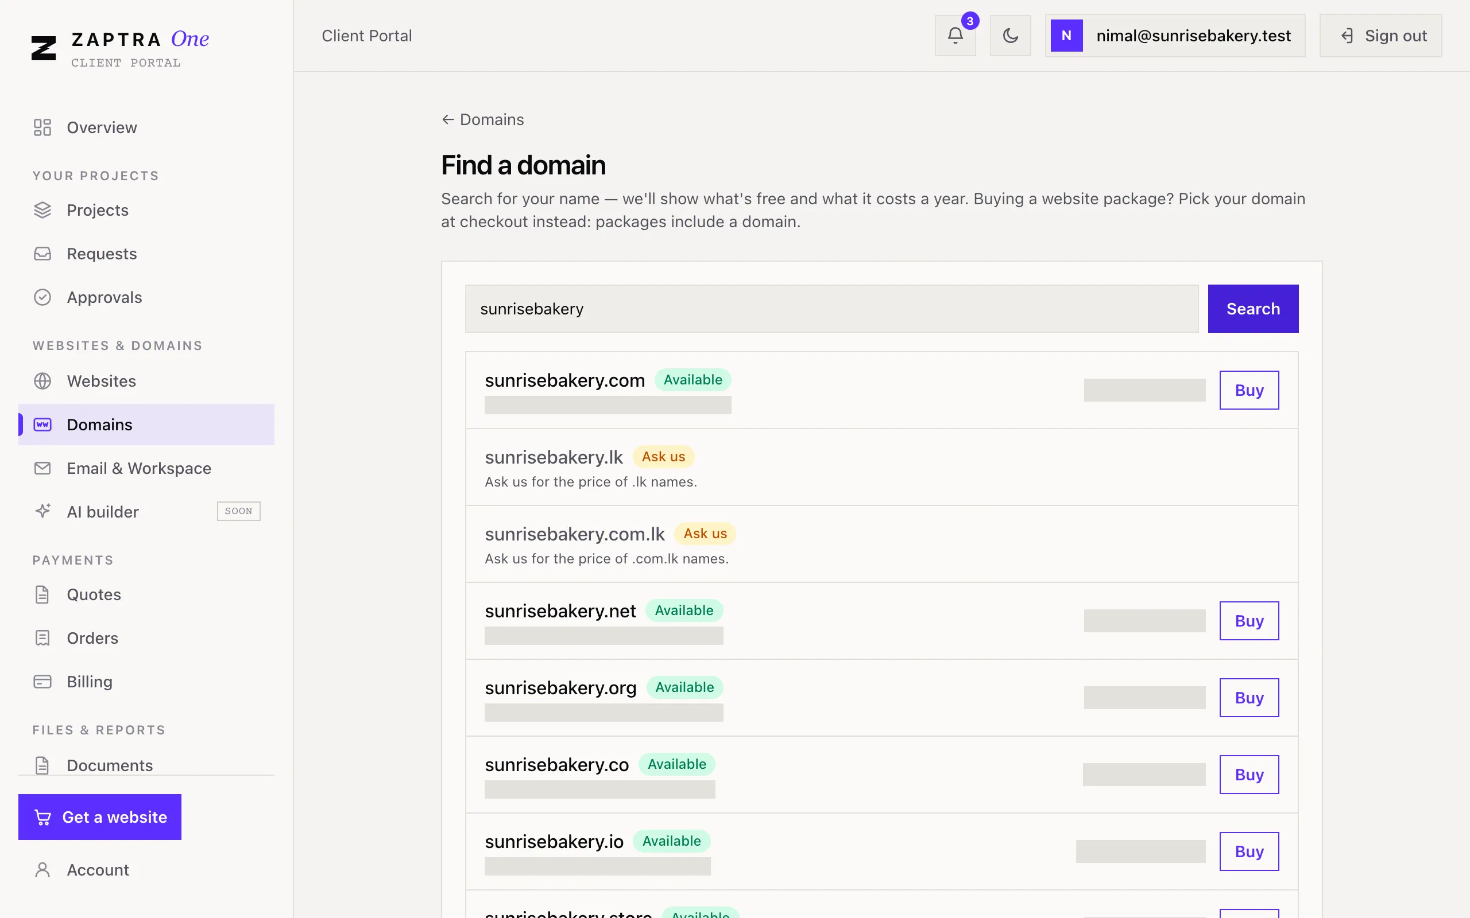Click the Get a website button
This screenshot has height=918, width=1470.
coord(99,817)
